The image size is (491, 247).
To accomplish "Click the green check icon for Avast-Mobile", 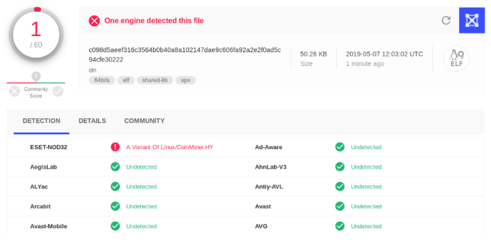I will point(115,226).
